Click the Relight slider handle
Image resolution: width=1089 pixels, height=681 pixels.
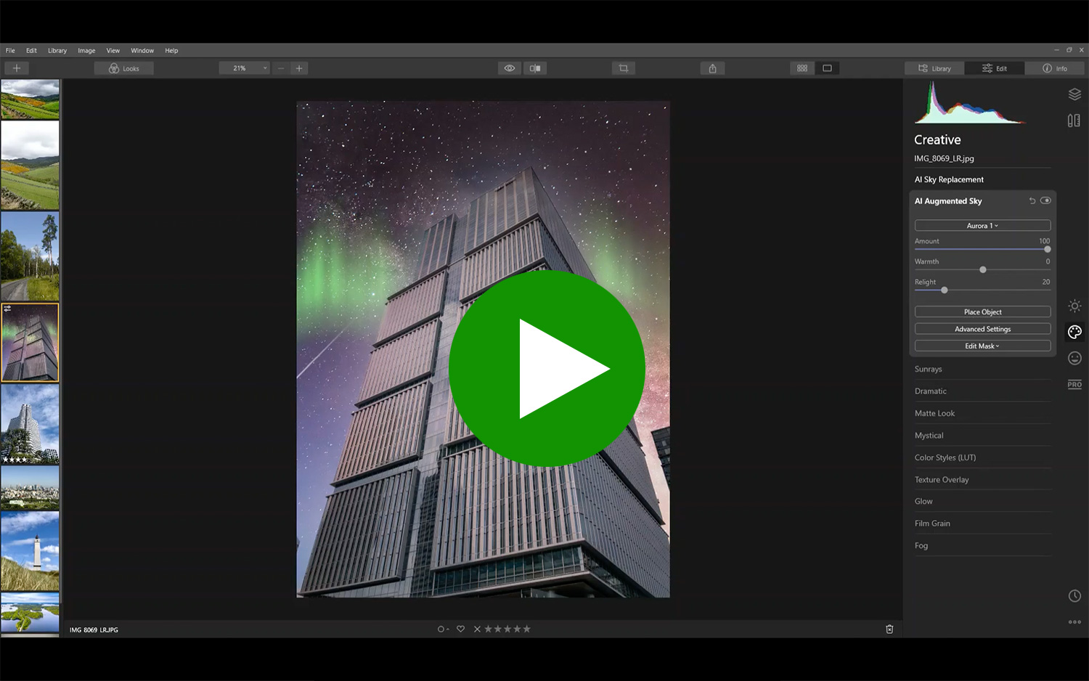tap(944, 290)
